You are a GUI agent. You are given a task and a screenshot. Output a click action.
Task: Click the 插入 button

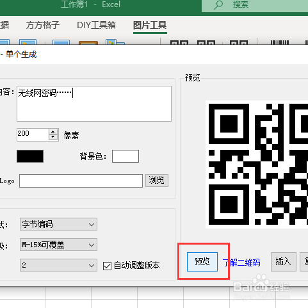(284, 262)
